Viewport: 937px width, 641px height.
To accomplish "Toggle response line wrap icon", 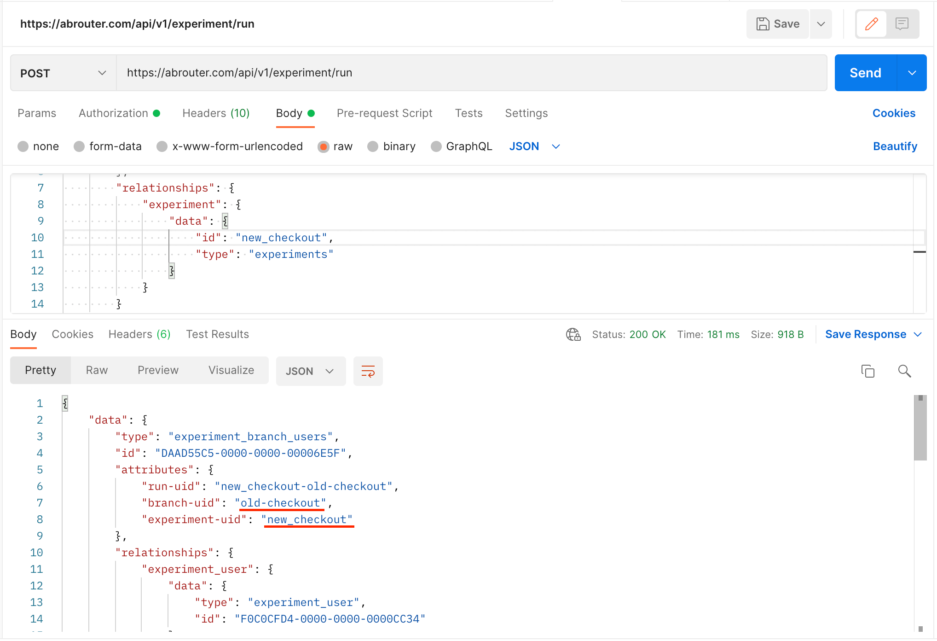I will [368, 371].
